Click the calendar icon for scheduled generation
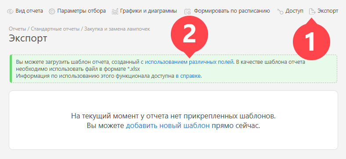 click(x=188, y=11)
